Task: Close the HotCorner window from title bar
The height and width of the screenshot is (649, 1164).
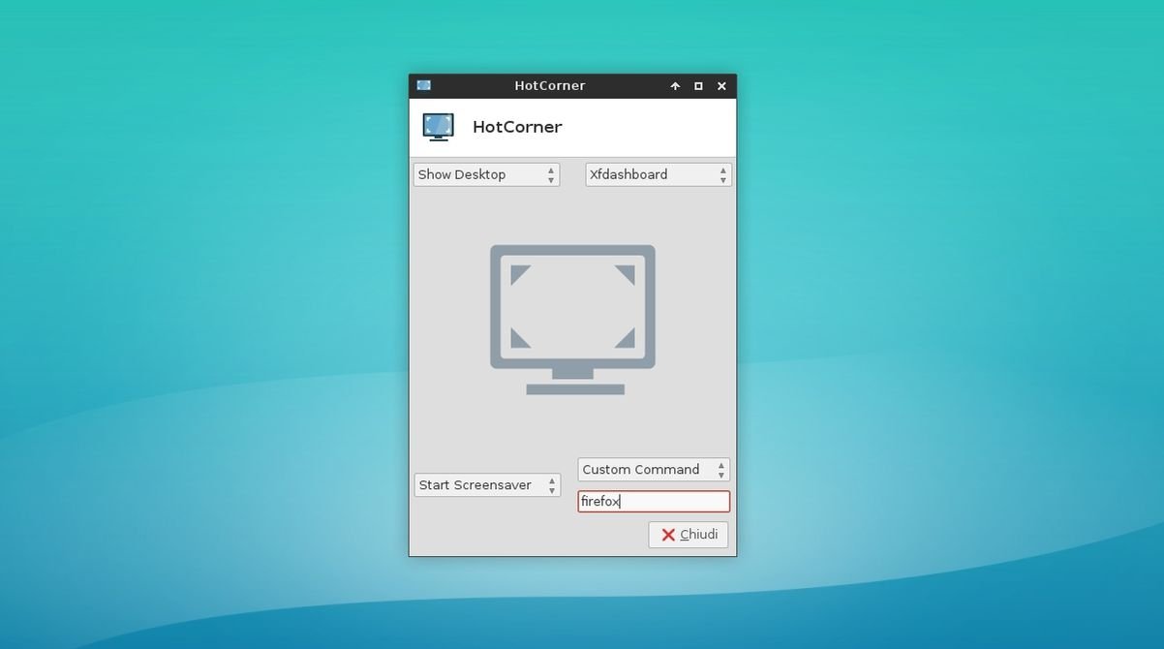Action: click(721, 86)
